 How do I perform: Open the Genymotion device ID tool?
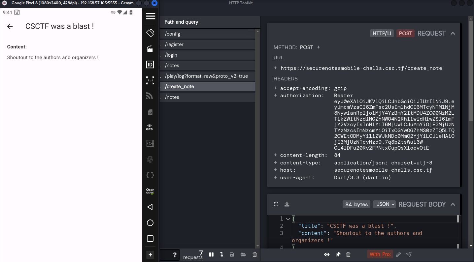(x=150, y=65)
